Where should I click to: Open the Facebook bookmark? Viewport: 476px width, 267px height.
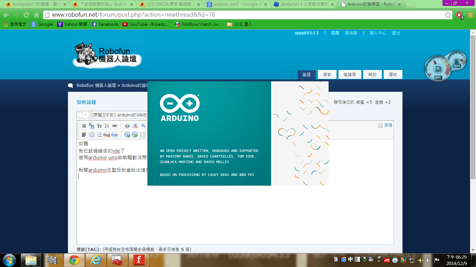[105, 24]
